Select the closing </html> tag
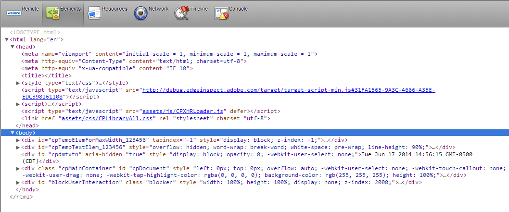The height and width of the screenshot is (212, 509). tap(22, 197)
